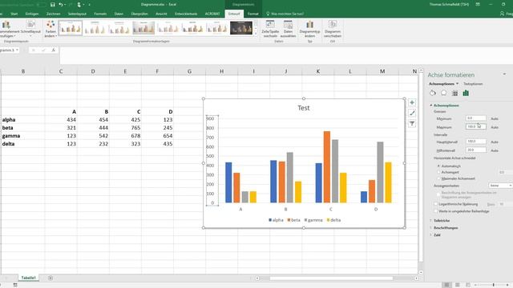Select Fill and Line paint bucket icon
The height and width of the screenshot is (288, 513).
(x=433, y=93)
